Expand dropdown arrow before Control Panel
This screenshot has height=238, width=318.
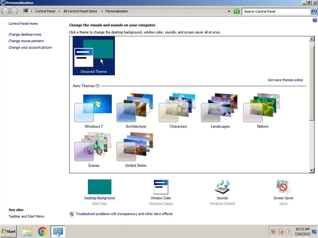pyautogui.click(x=31, y=11)
